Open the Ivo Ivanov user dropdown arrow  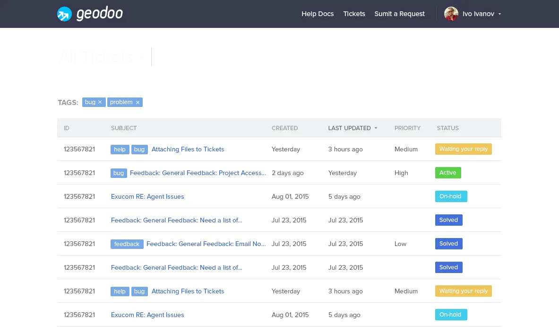pos(499,14)
